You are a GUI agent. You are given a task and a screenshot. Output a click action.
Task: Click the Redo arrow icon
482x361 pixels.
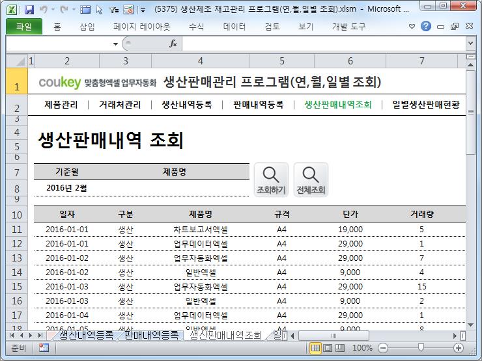pos(64,10)
